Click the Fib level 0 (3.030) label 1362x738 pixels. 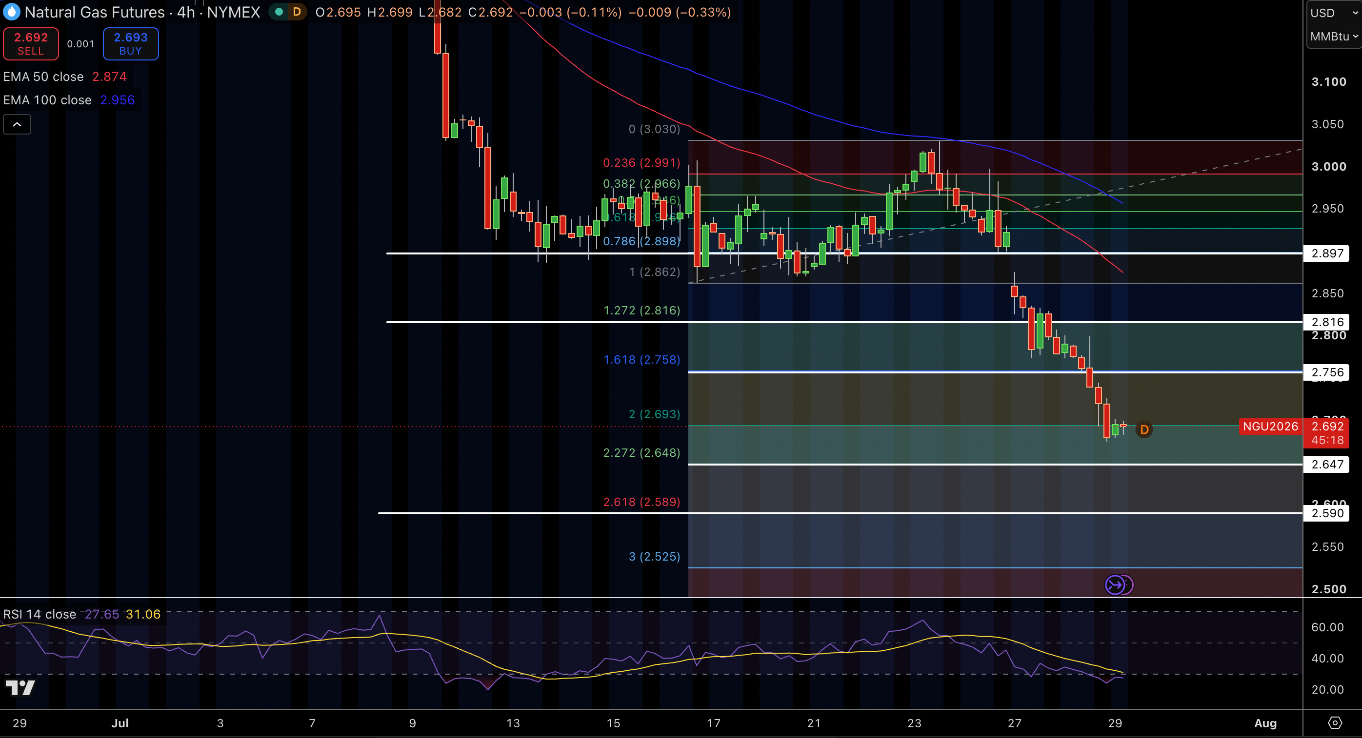[x=654, y=129]
